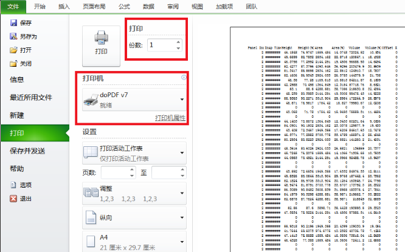Open the doPDF v7 printer dropdown

point(134,100)
